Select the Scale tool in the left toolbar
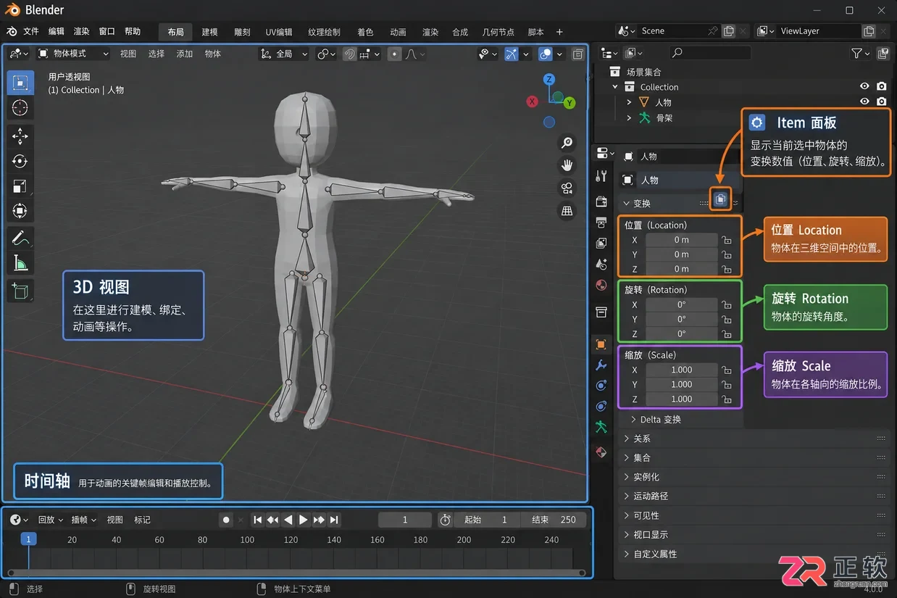Image resolution: width=897 pixels, height=598 pixels. click(20, 186)
